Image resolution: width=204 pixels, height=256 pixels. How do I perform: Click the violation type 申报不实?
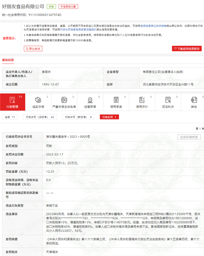[52, 206]
